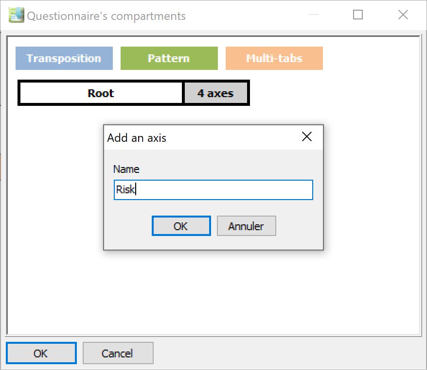Click the Name label above the field
Image resolution: width=427 pixels, height=370 pixels.
[x=126, y=169]
